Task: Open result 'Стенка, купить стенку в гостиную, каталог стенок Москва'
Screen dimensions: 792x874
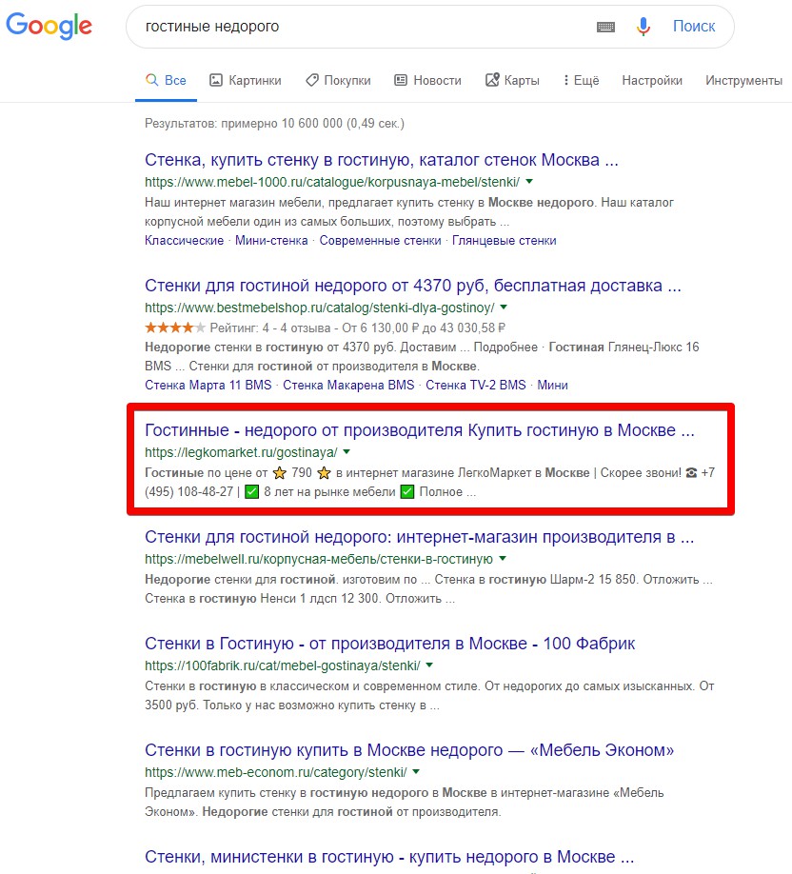Action: 381,160
